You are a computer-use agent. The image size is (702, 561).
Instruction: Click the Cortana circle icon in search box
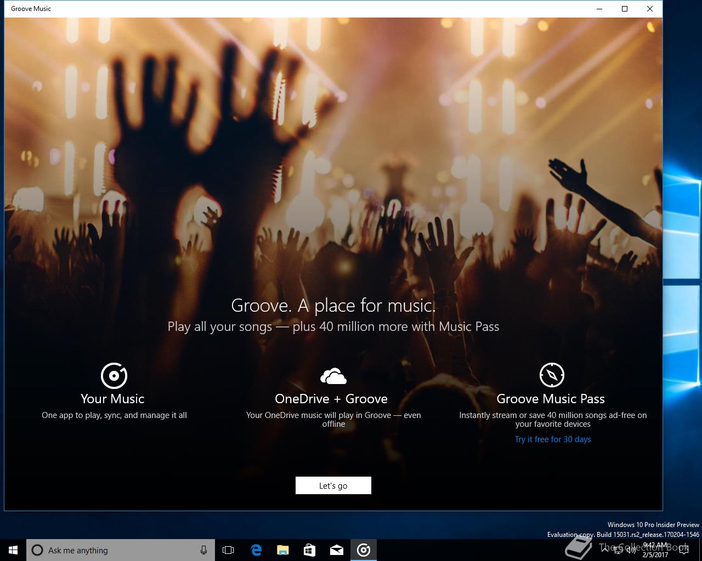coord(37,550)
